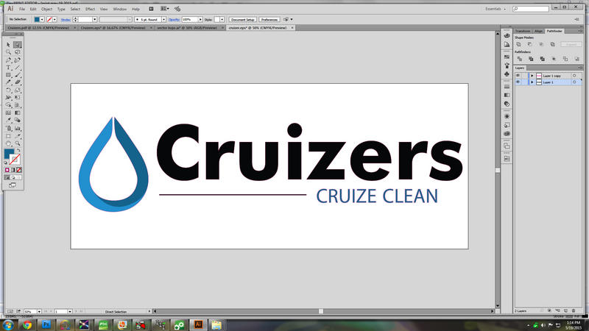Viewport: 589px width, 331px height.
Task: Open stroke weight dropdown
Action: (95, 20)
